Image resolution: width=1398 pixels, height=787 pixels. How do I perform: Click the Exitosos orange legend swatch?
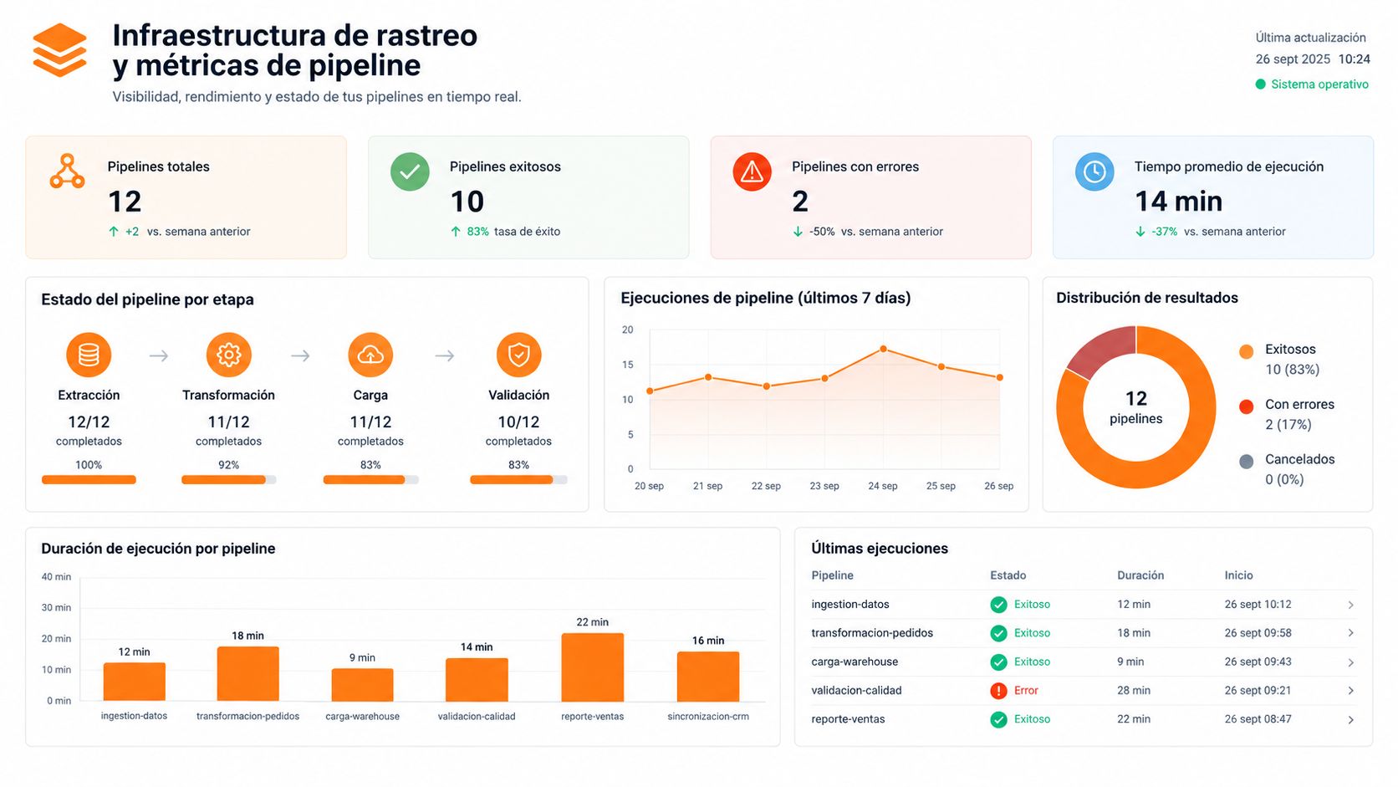(x=1246, y=351)
